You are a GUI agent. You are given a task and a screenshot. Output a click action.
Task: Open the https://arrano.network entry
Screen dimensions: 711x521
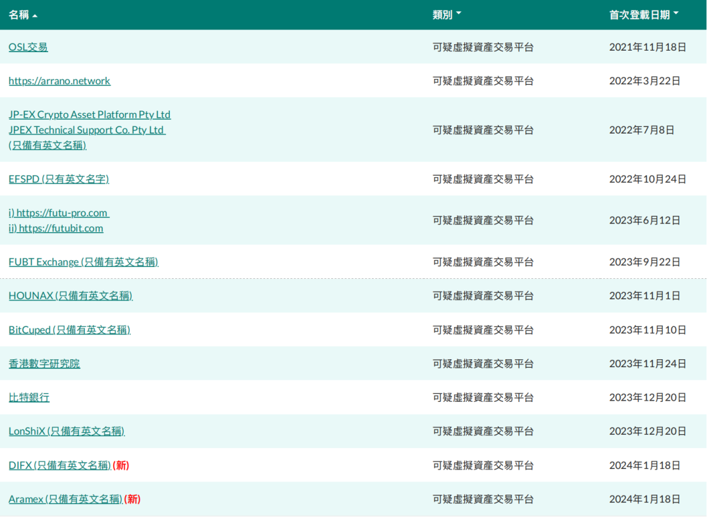pos(59,81)
